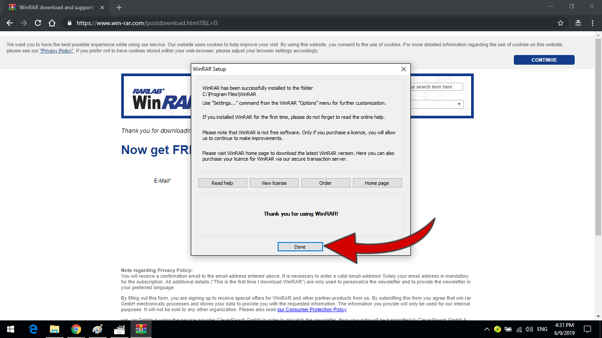This screenshot has width=602, height=338.
Task: Open the notification action center
Action: tap(587, 329)
